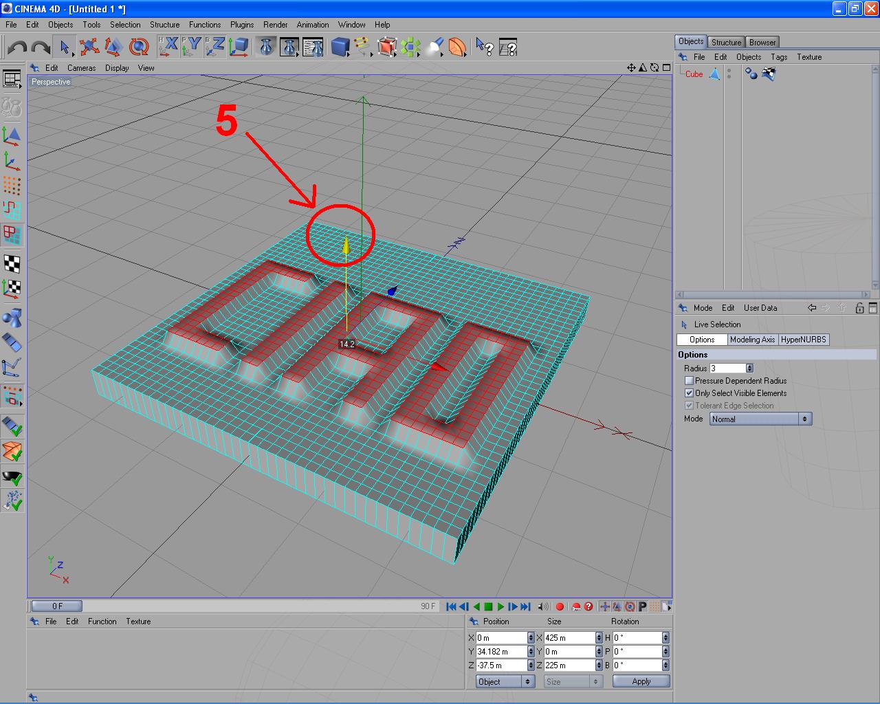Image resolution: width=880 pixels, height=704 pixels.
Task: Open the viewport Cameras menu
Action: coord(81,68)
